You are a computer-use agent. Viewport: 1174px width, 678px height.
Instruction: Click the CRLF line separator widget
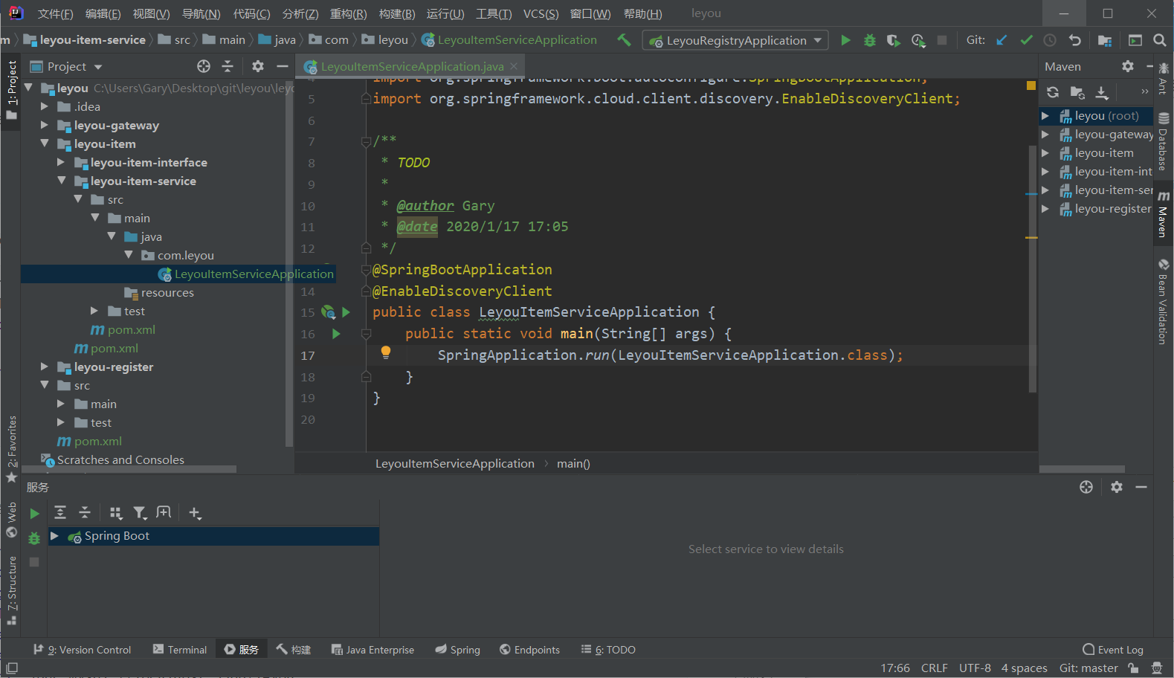pos(934,668)
